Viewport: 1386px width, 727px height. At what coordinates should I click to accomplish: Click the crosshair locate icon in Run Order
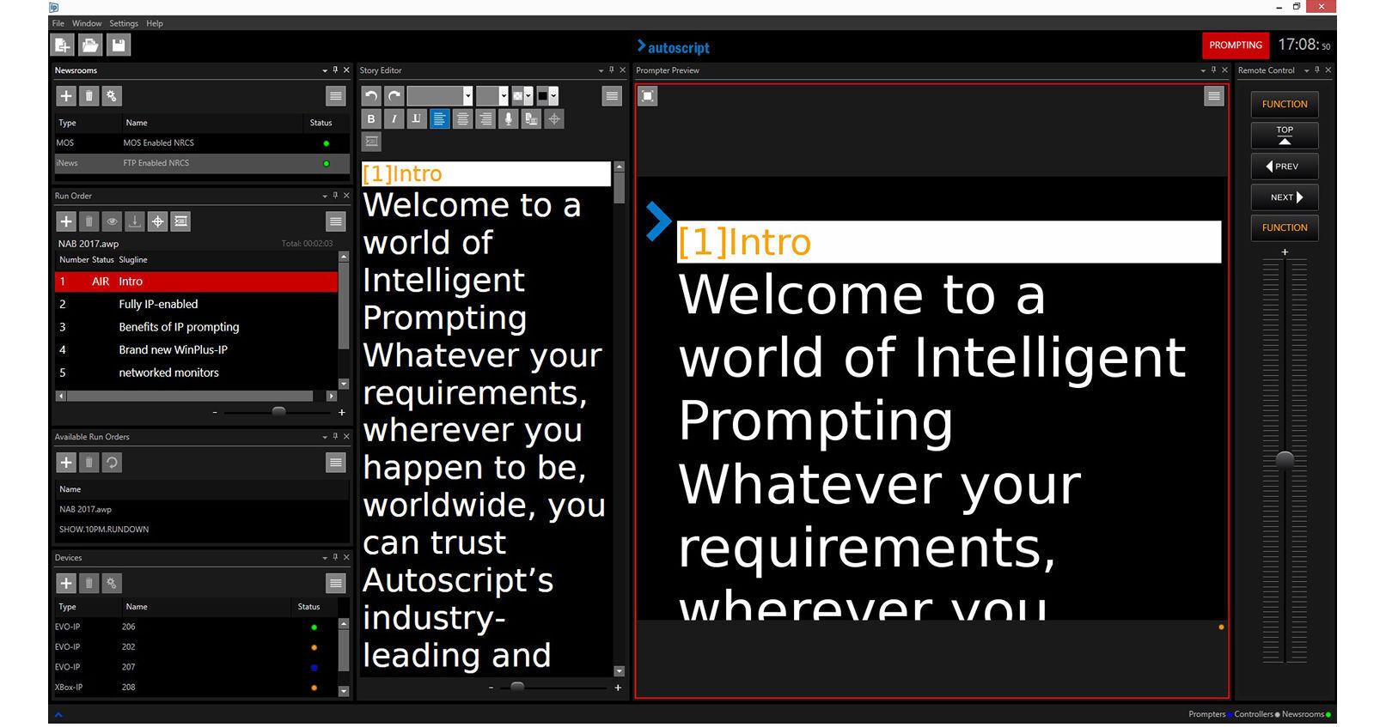(158, 221)
